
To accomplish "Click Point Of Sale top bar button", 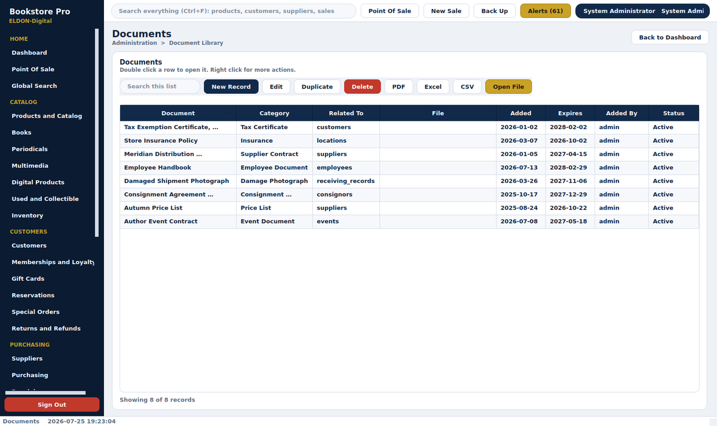I will click(x=390, y=11).
